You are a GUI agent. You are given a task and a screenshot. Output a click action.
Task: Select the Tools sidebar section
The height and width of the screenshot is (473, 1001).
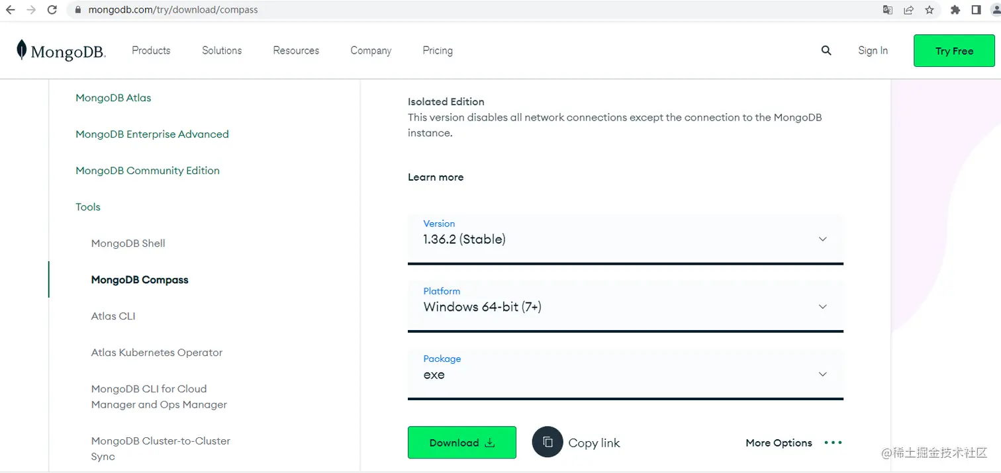(x=88, y=207)
